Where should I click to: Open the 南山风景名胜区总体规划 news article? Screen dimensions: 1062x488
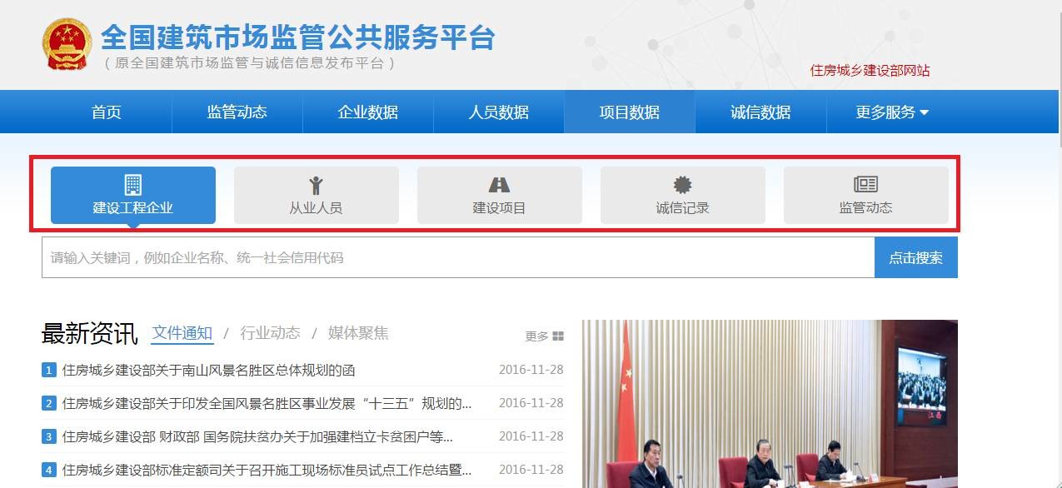pos(208,370)
